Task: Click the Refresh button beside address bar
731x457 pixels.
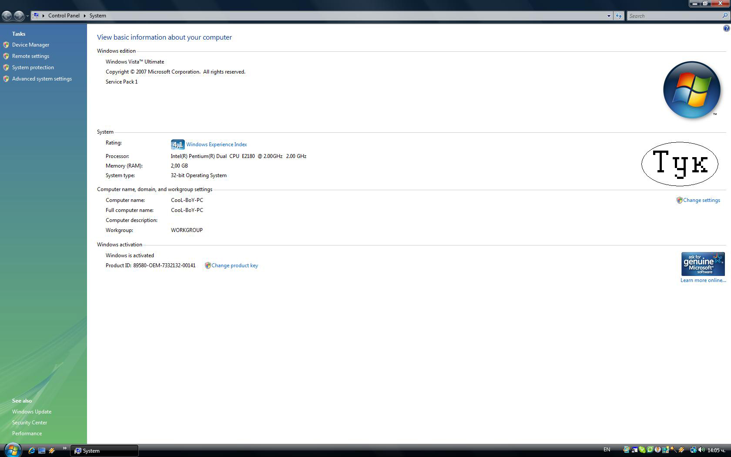Action: click(619, 16)
